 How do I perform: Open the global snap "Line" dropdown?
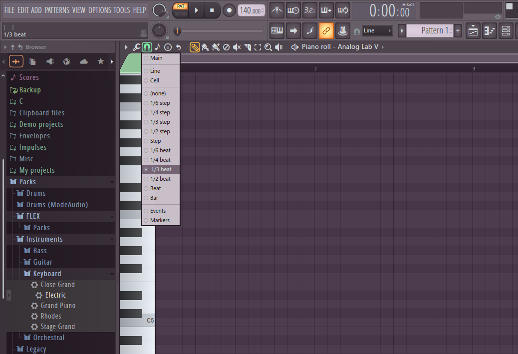[378, 30]
